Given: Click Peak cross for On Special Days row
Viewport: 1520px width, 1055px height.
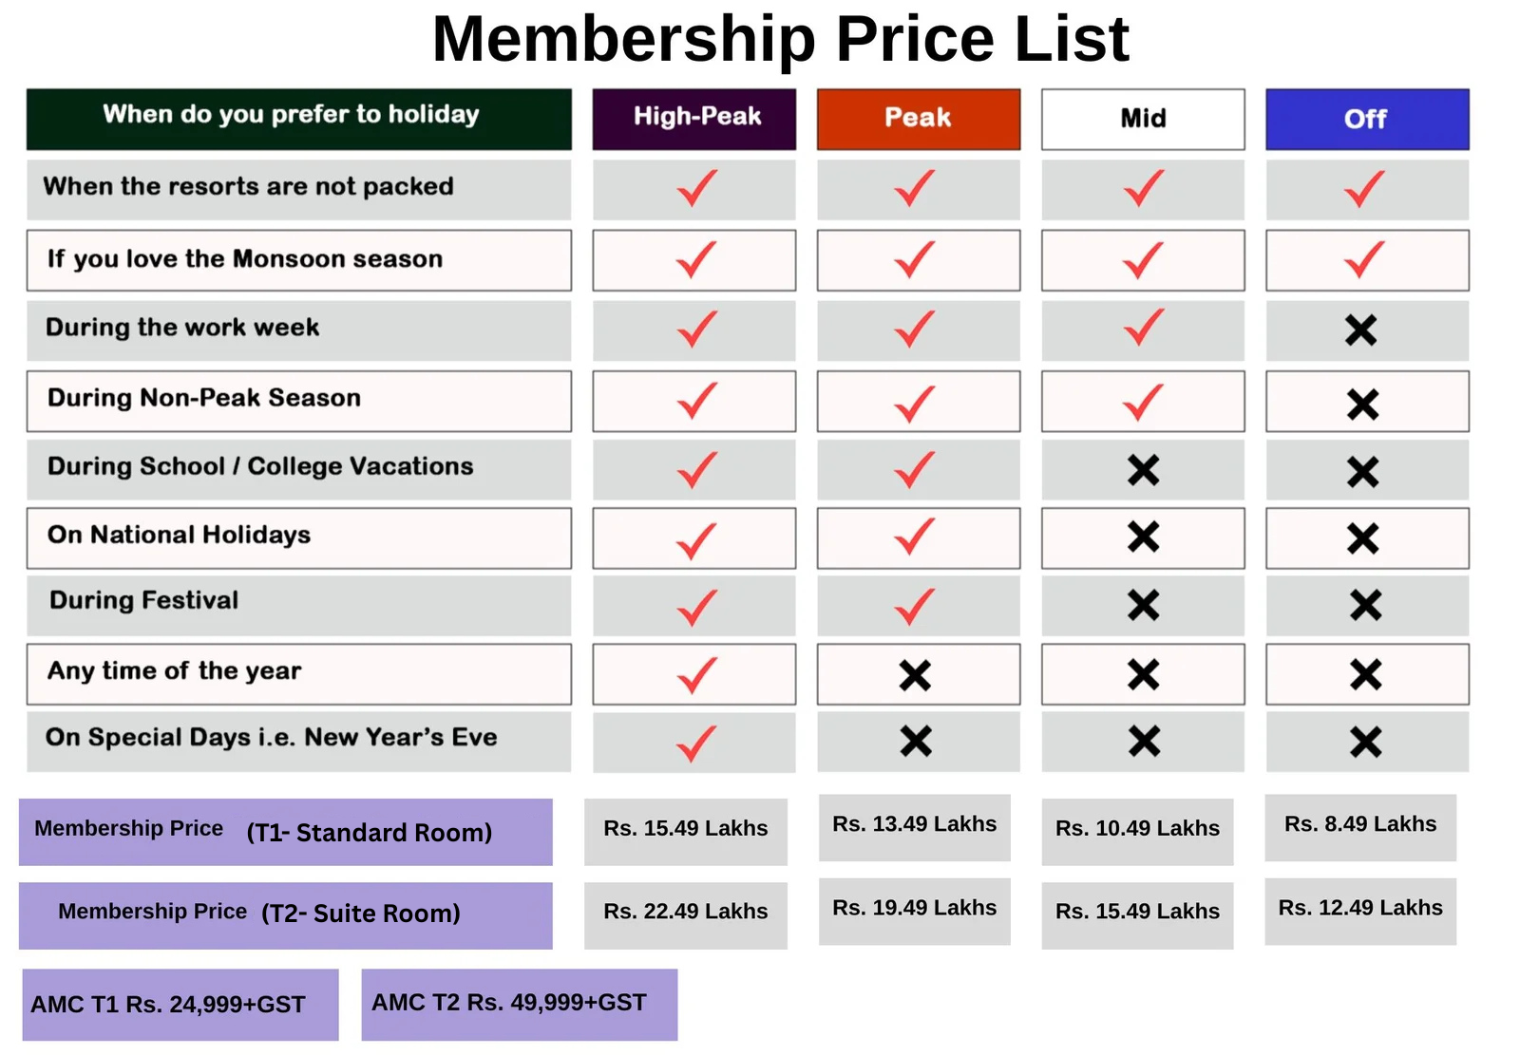Looking at the screenshot, I should [916, 741].
